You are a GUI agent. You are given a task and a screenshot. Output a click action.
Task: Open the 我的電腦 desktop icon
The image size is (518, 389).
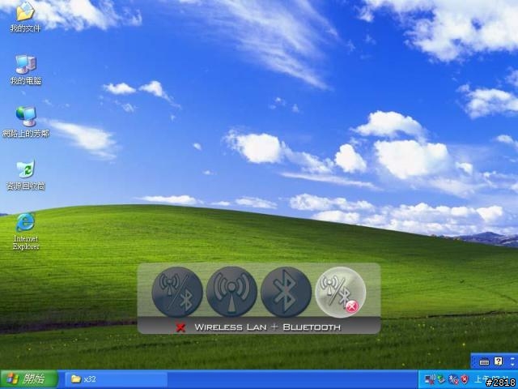point(25,70)
